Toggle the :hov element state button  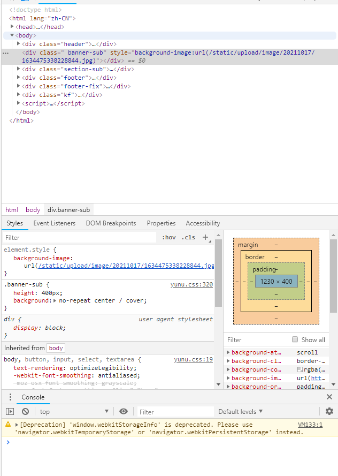168,237
